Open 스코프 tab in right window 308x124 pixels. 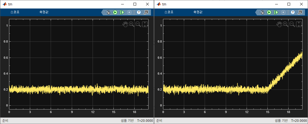tap(169, 12)
